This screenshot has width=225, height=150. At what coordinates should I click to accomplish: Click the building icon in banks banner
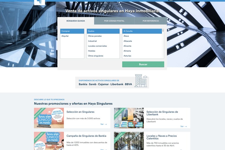pyautogui.click(x=141, y=81)
